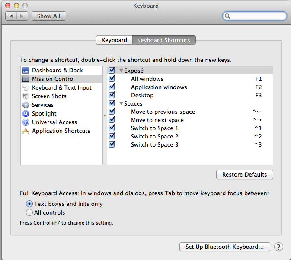Select the Dashboard & Dock category icon

[26, 70]
